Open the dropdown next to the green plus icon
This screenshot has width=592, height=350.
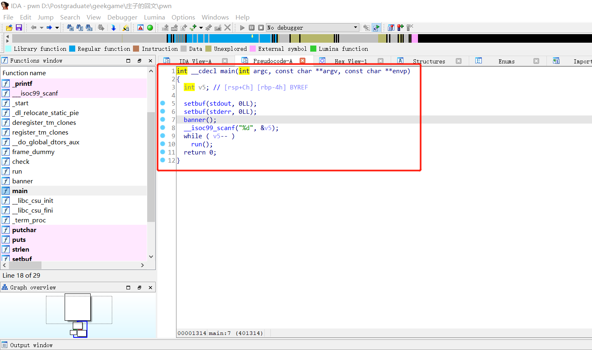201,28
